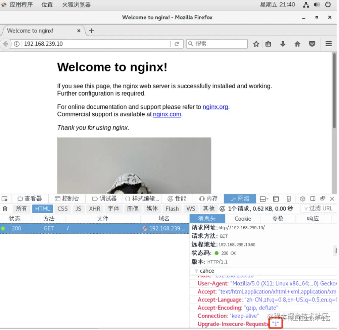Close the Welcome to nginx! tab
This screenshot has width=339, height=330.
[x=79, y=31]
